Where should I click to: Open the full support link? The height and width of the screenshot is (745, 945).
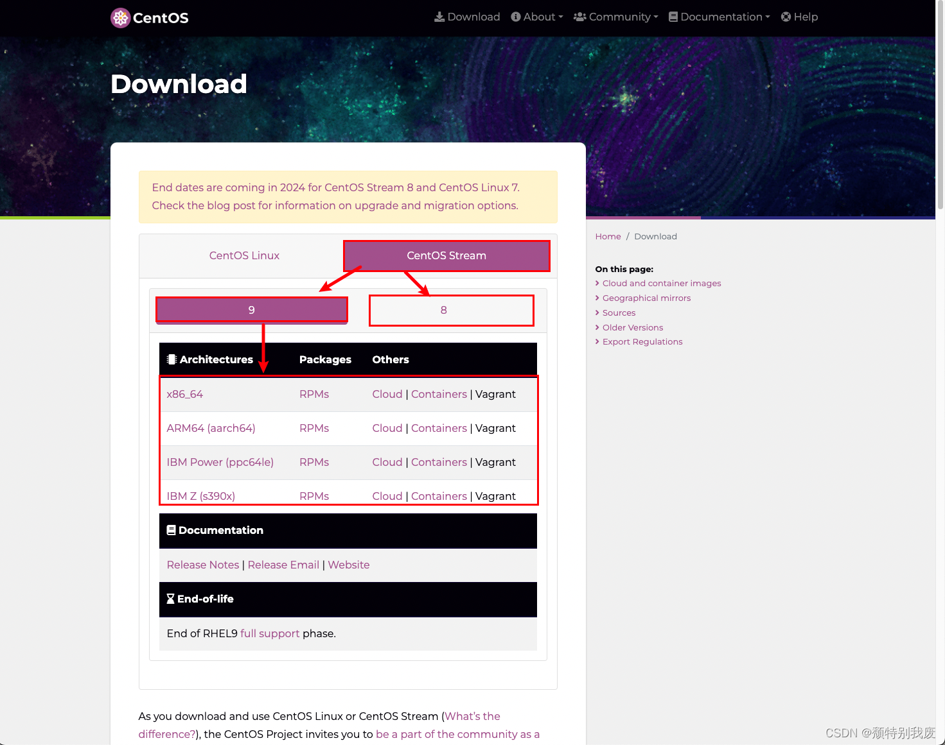tap(270, 633)
